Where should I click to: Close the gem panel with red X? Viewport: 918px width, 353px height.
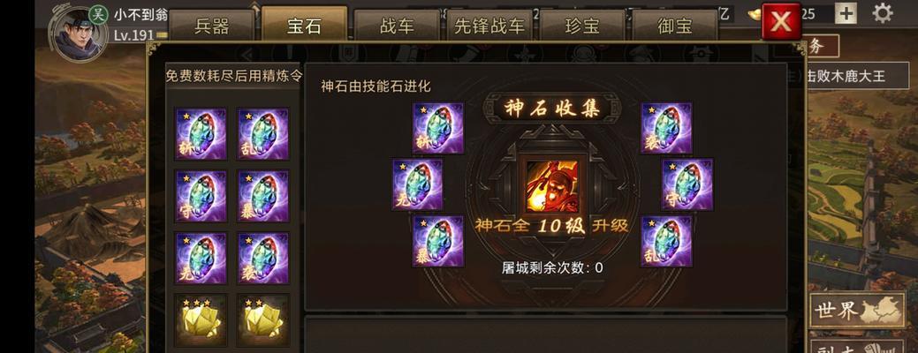click(x=781, y=21)
